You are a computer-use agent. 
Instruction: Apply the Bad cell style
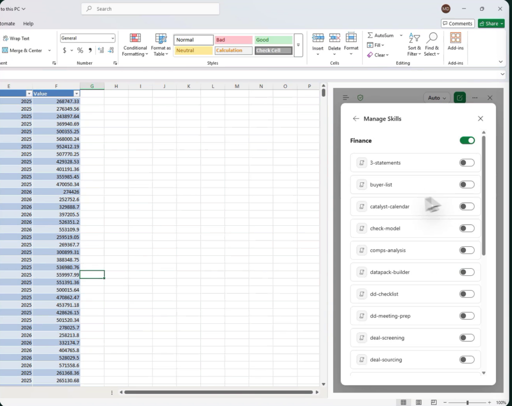233,40
